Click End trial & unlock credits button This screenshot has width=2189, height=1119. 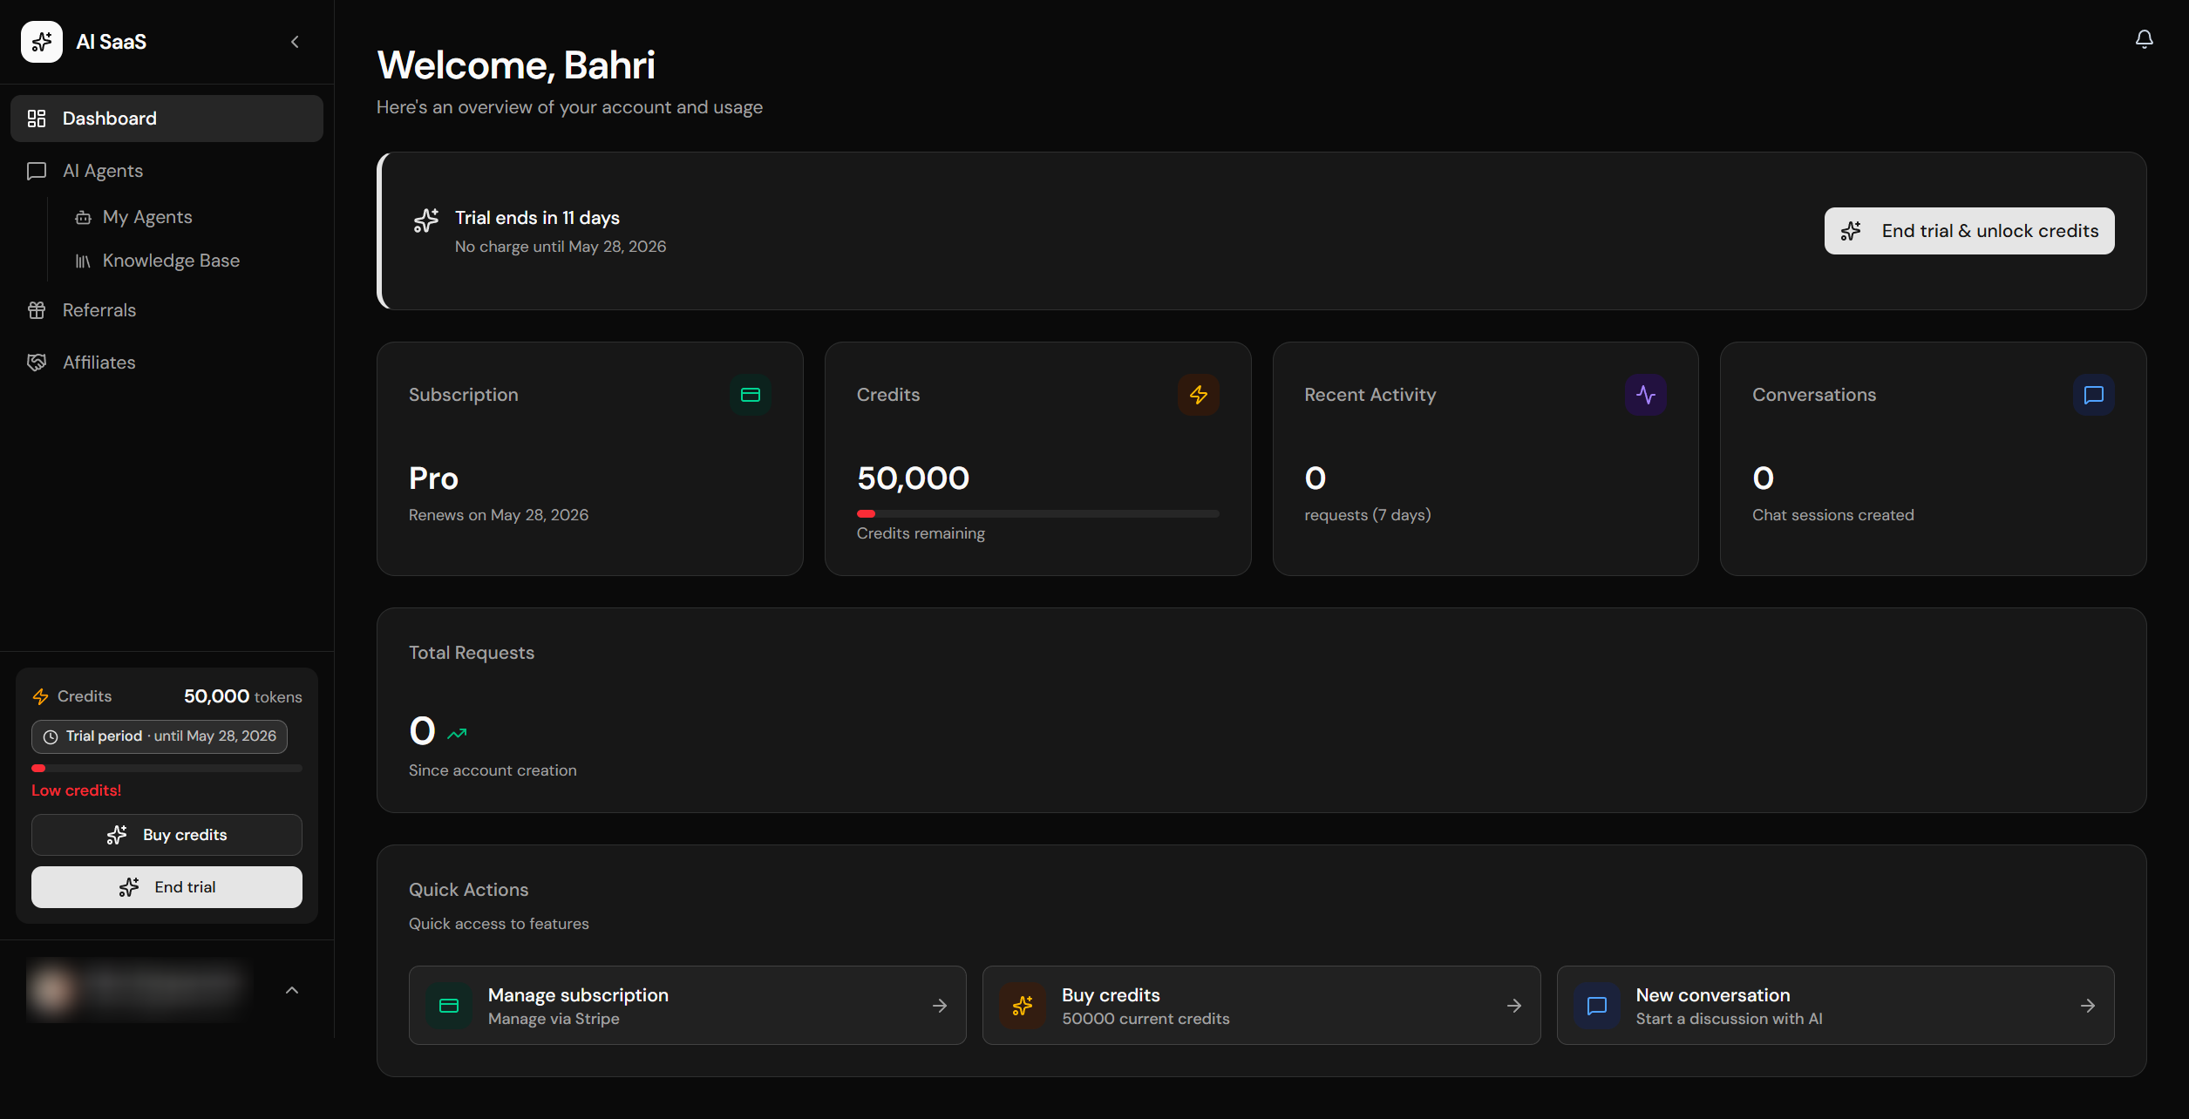pyautogui.click(x=1968, y=231)
